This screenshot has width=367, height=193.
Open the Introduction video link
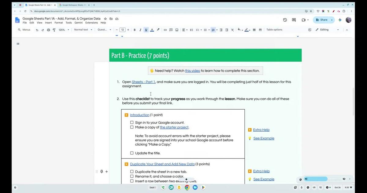pyautogui.click(x=139, y=115)
